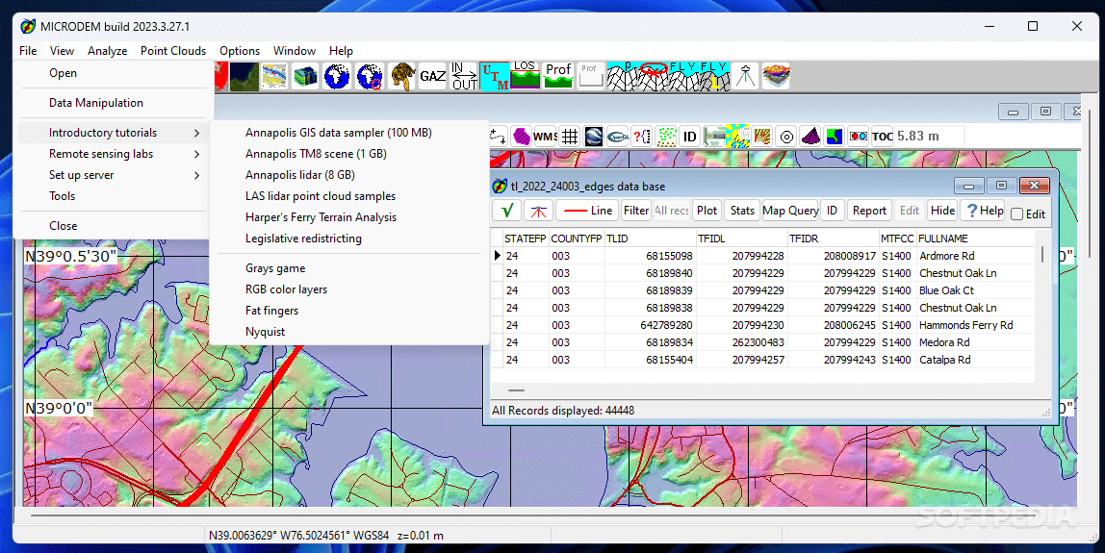Open the LOS line-of-sight tool

click(525, 75)
